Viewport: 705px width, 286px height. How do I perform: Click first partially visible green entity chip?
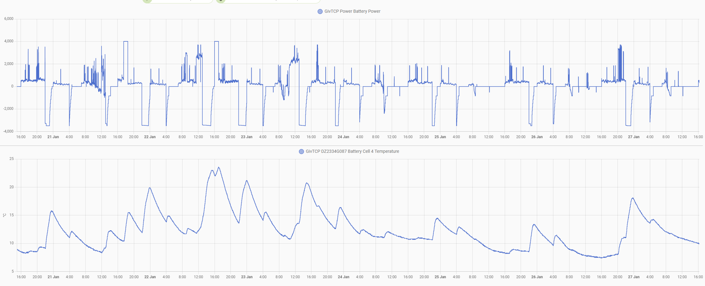click(x=177, y=1)
